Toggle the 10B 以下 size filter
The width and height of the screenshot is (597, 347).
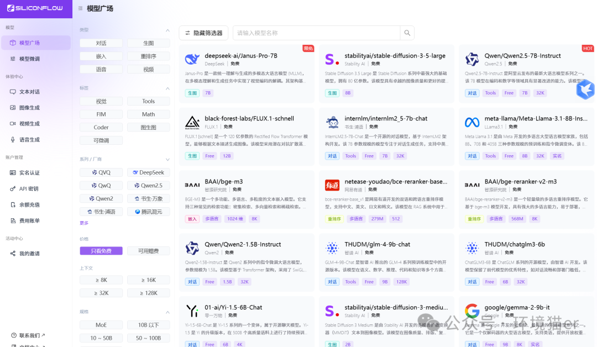[x=149, y=325]
